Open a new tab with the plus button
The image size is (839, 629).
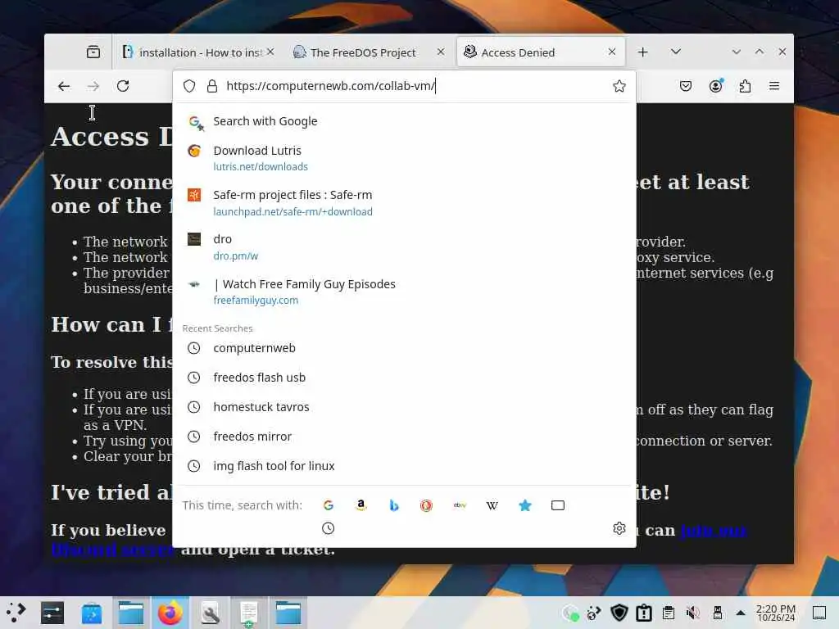click(642, 52)
